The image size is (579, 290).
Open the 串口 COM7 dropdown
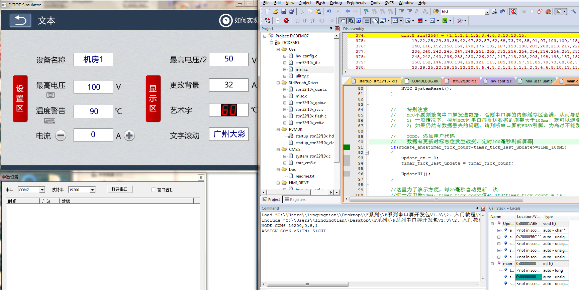42,190
